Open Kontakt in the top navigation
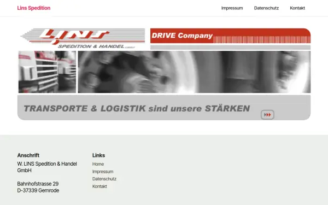Screen dimensions: 328x205 [x=297, y=8]
